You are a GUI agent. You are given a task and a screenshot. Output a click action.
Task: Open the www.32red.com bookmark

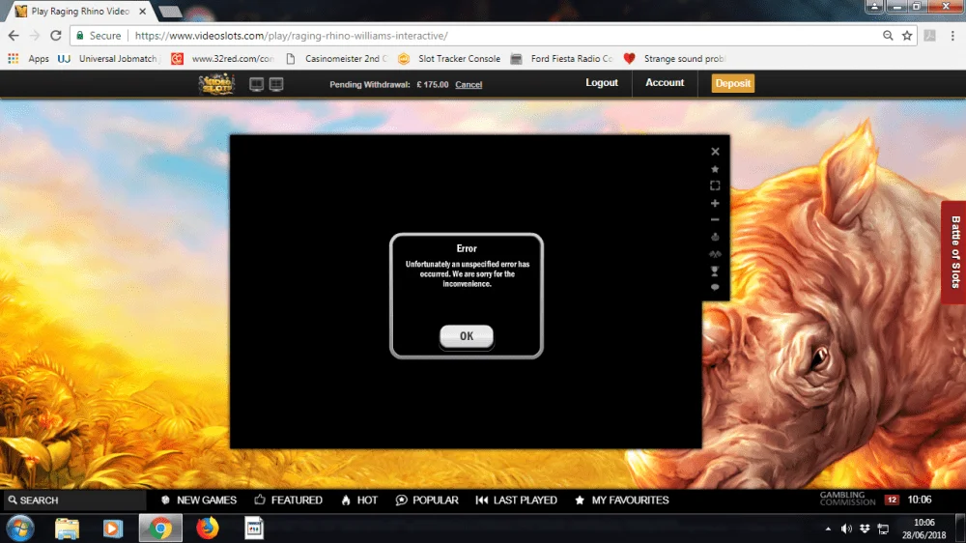222,59
